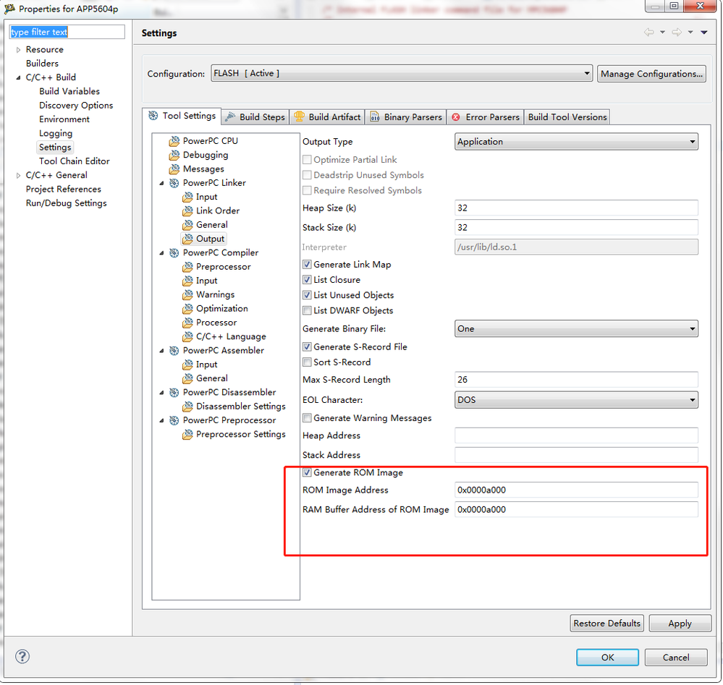Collapse the PowerPC Compiler tree node
The image size is (723, 685).
click(161, 253)
